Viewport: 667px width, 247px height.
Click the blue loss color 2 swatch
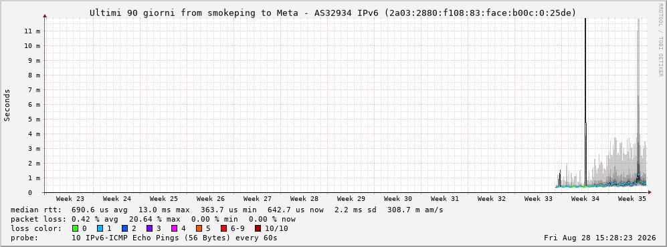(x=124, y=229)
